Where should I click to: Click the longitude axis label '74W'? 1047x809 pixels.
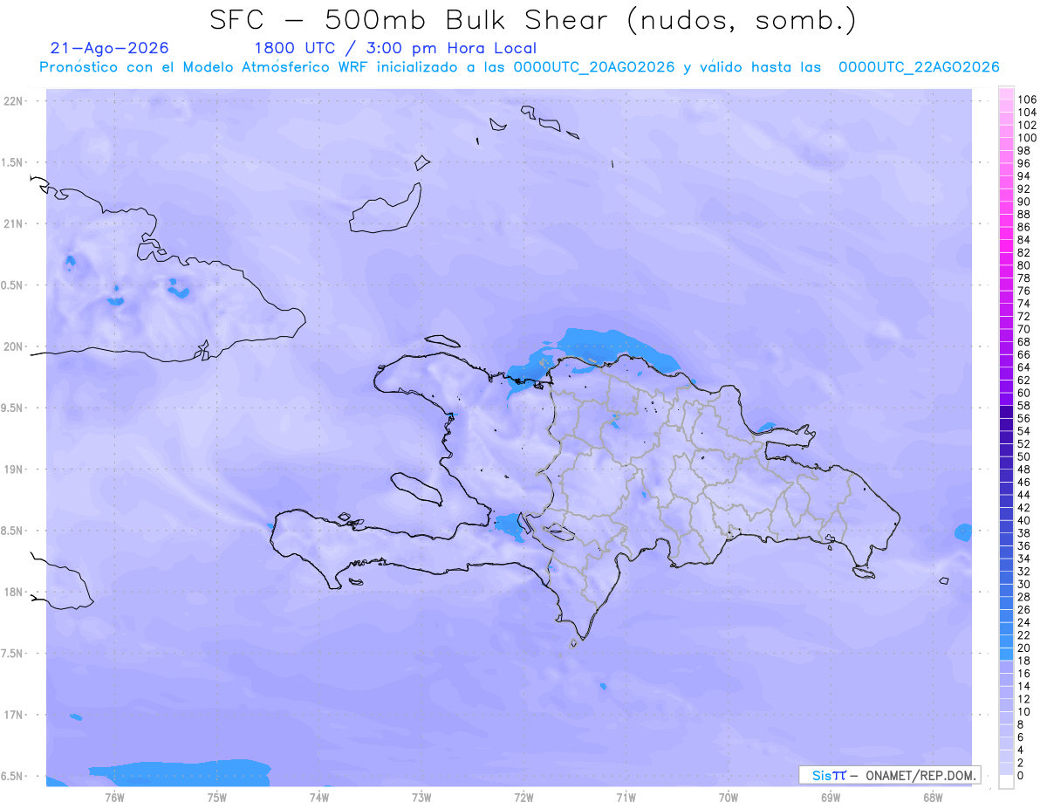(x=318, y=798)
